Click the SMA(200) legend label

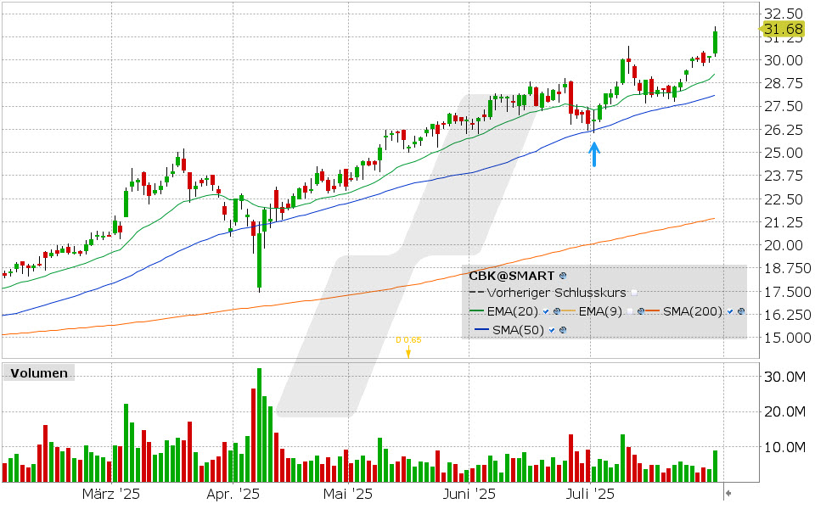click(x=693, y=311)
